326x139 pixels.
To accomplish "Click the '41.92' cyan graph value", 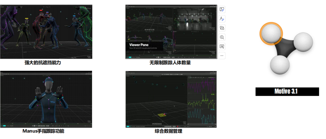I will (x=212, y=109).
